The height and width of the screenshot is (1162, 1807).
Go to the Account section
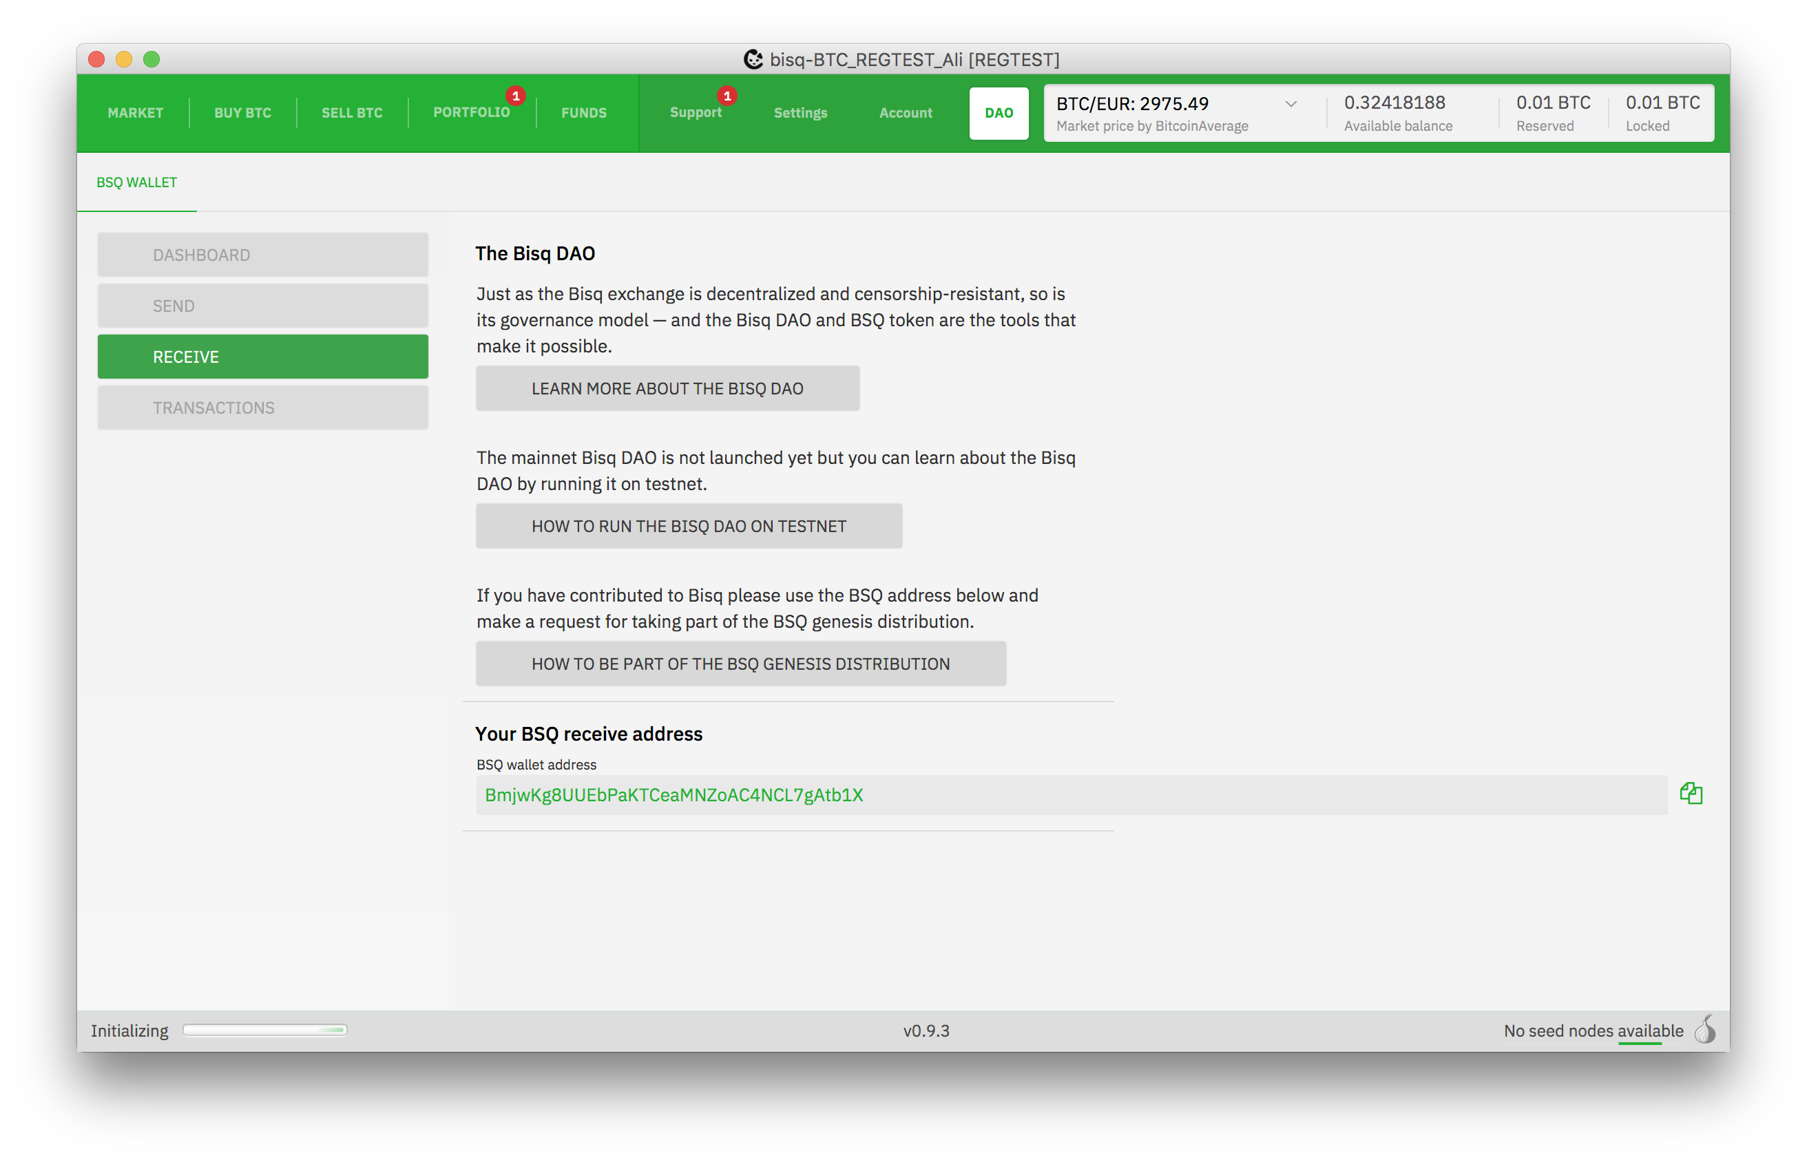pos(905,112)
